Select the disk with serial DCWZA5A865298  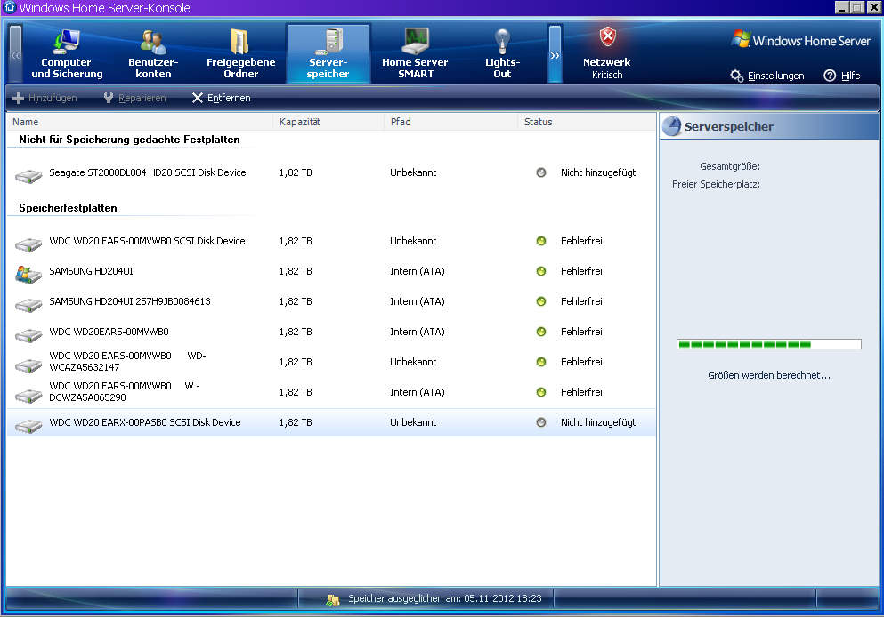click(331, 392)
